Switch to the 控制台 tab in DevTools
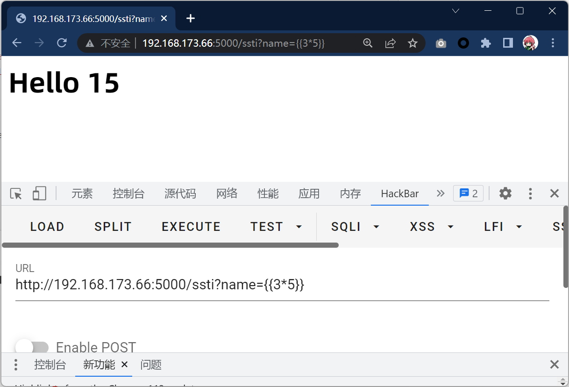 click(128, 193)
